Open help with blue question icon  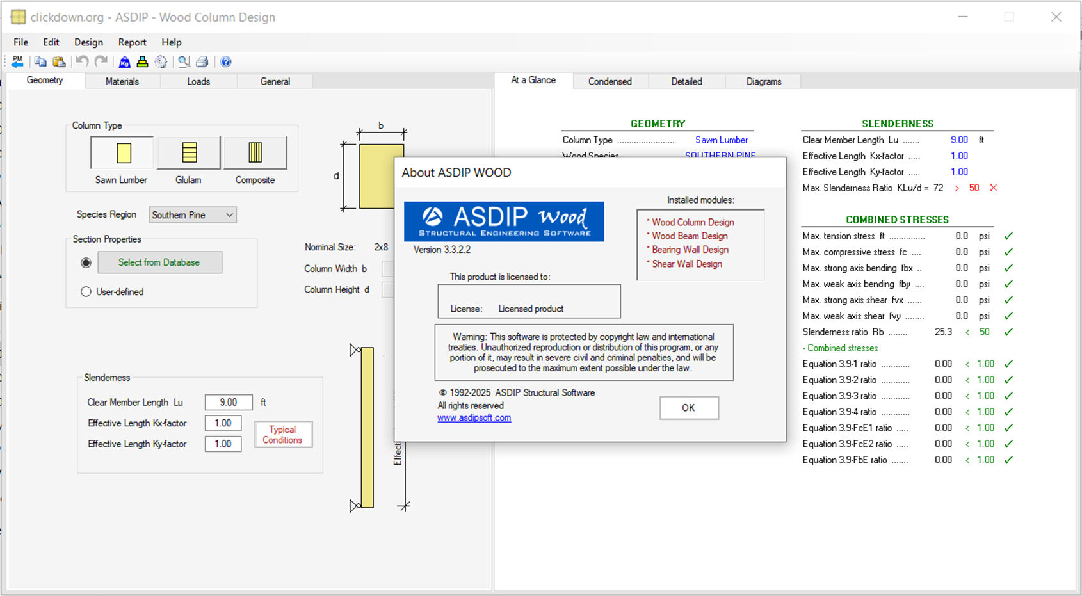225,61
